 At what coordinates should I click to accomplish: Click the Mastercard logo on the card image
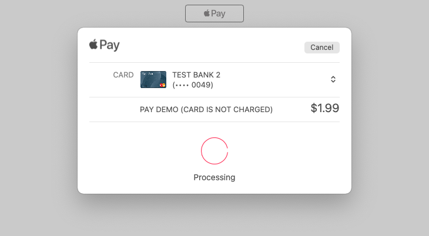point(163,85)
